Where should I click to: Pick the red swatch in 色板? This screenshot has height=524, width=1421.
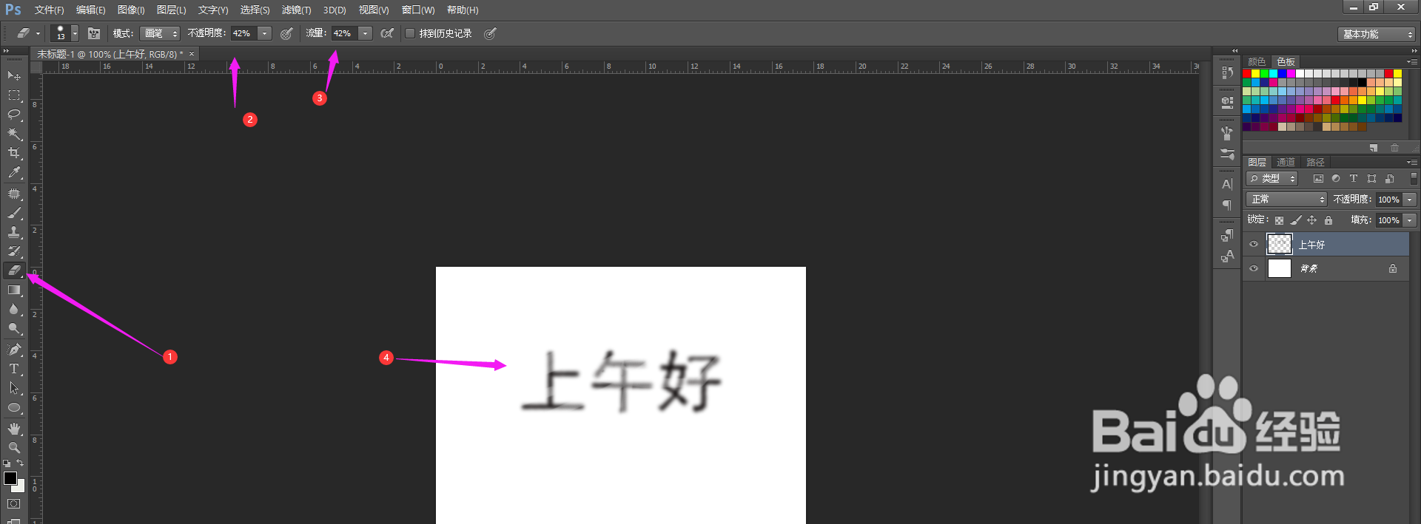(x=1247, y=74)
